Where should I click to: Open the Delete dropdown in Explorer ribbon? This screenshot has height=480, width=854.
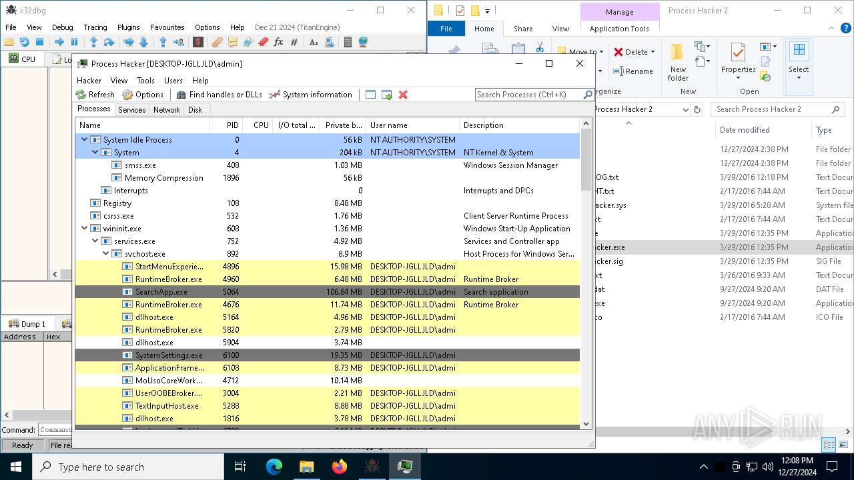tap(653, 52)
